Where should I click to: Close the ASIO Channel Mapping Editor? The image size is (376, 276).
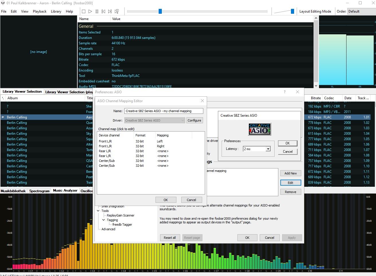[202, 101]
